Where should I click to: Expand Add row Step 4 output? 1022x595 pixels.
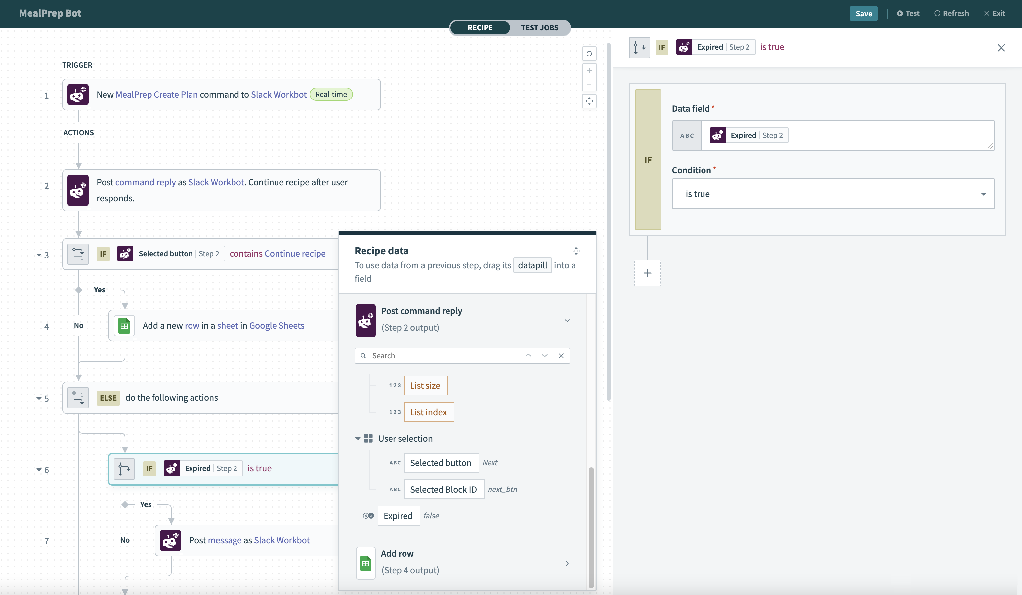coord(567,563)
